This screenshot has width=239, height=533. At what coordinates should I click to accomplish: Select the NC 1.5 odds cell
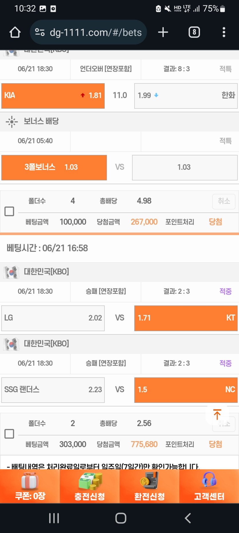[186, 390]
